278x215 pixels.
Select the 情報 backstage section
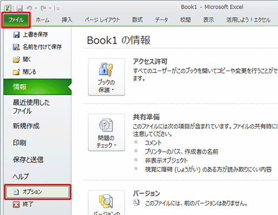pyautogui.click(x=37, y=87)
